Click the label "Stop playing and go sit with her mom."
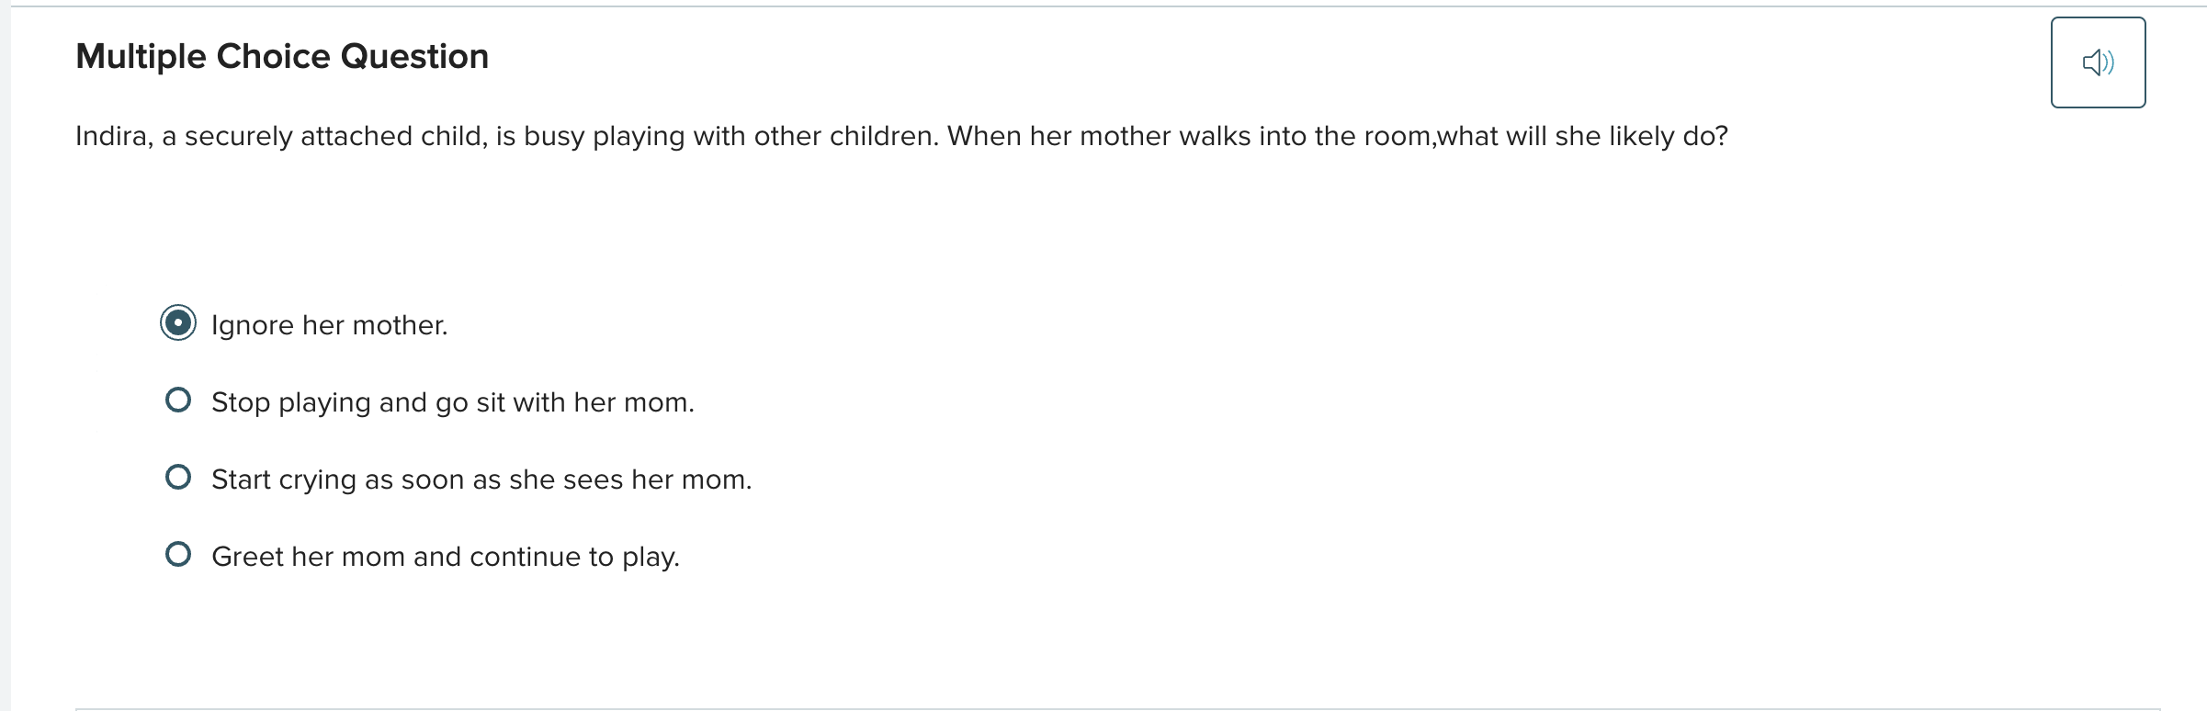 [x=453, y=401]
